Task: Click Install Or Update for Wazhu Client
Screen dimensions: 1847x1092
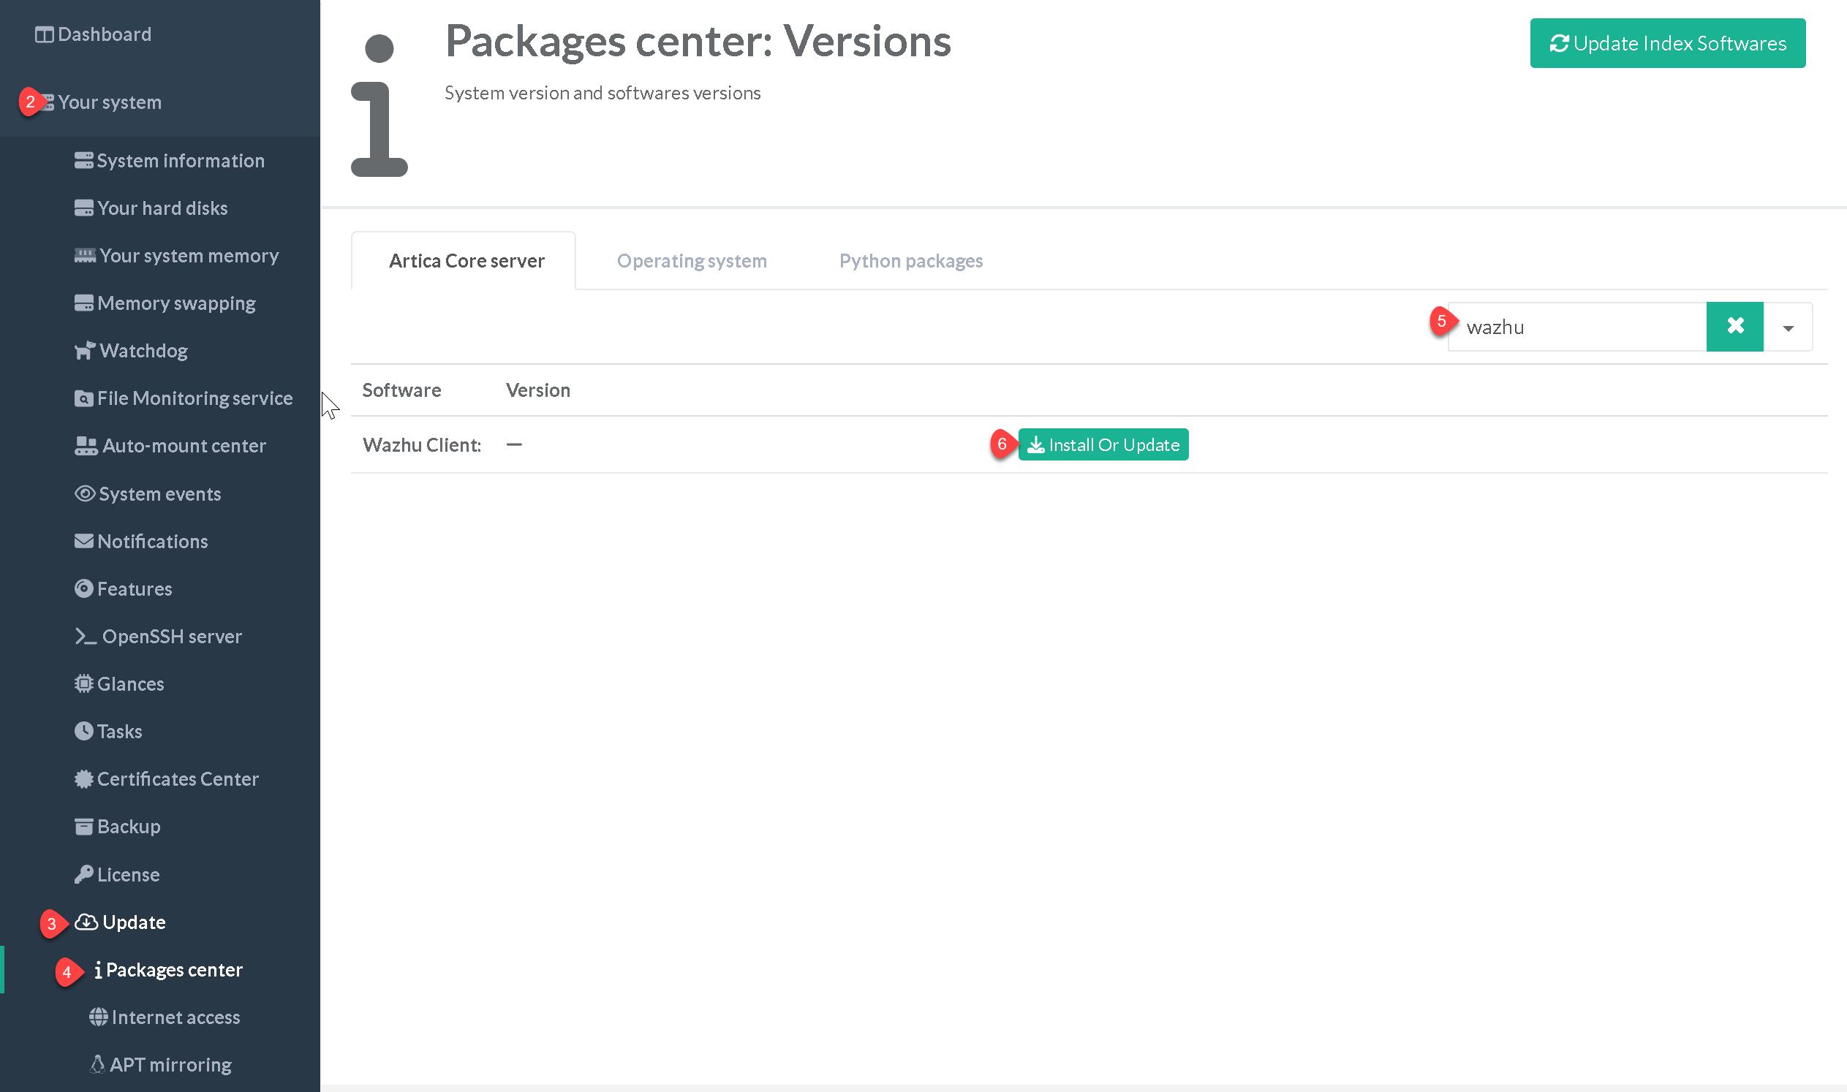Action: point(1102,444)
